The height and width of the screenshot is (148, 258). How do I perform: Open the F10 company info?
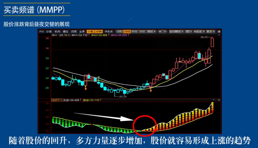(x=42, y=31)
